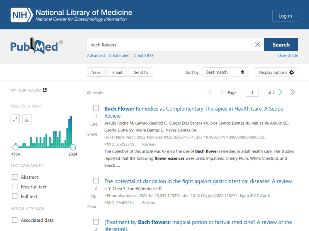The height and width of the screenshot is (231, 309).
Task: Jump to the last results page
Action: 292,92
